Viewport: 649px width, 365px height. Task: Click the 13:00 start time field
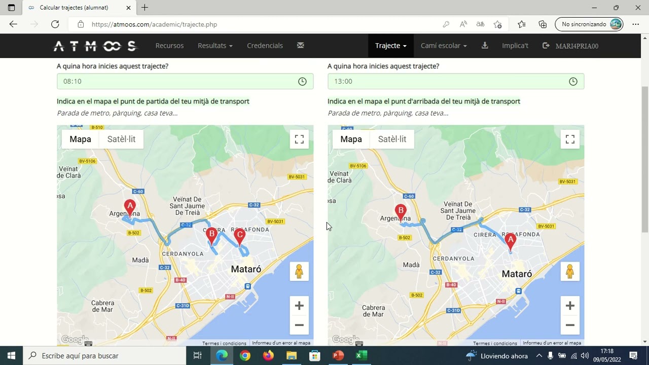tap(456, 82)
